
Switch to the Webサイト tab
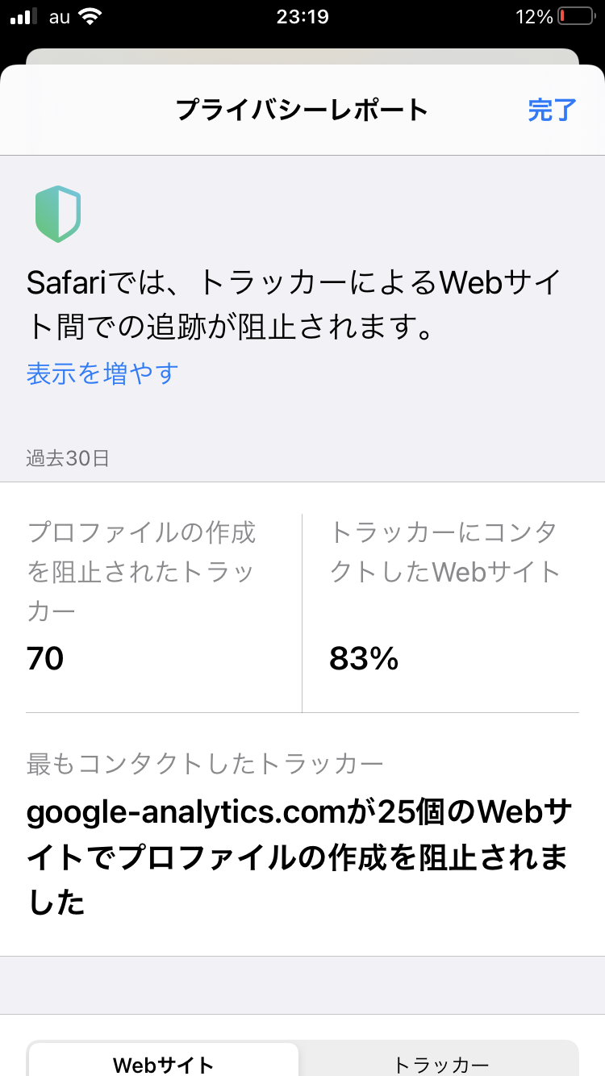164,1064
